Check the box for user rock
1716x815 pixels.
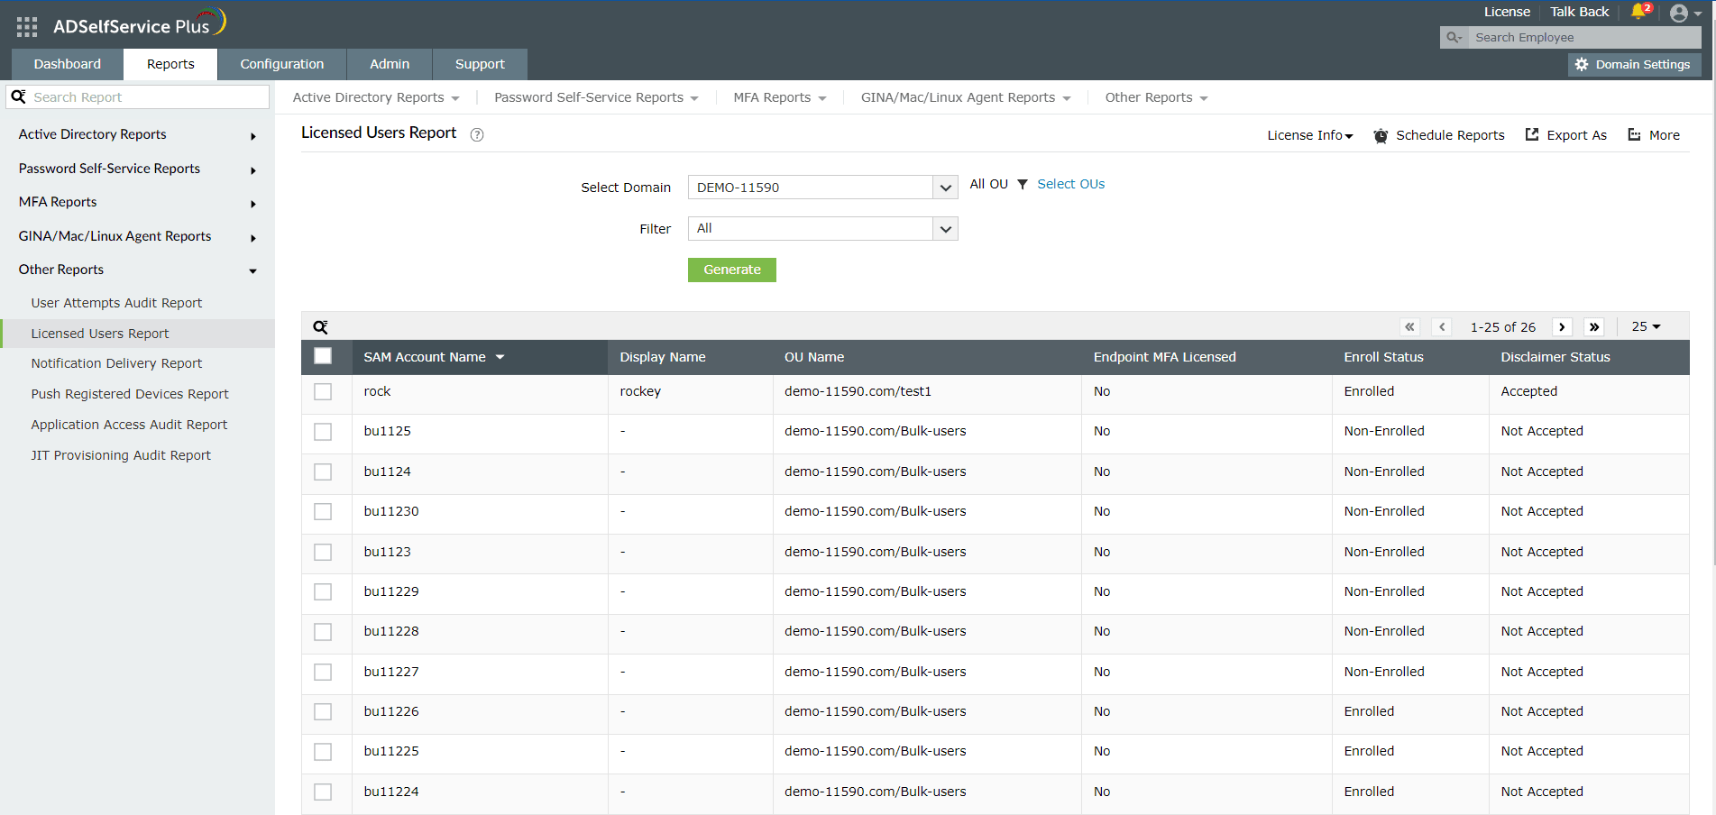click(x=323, y=392)
